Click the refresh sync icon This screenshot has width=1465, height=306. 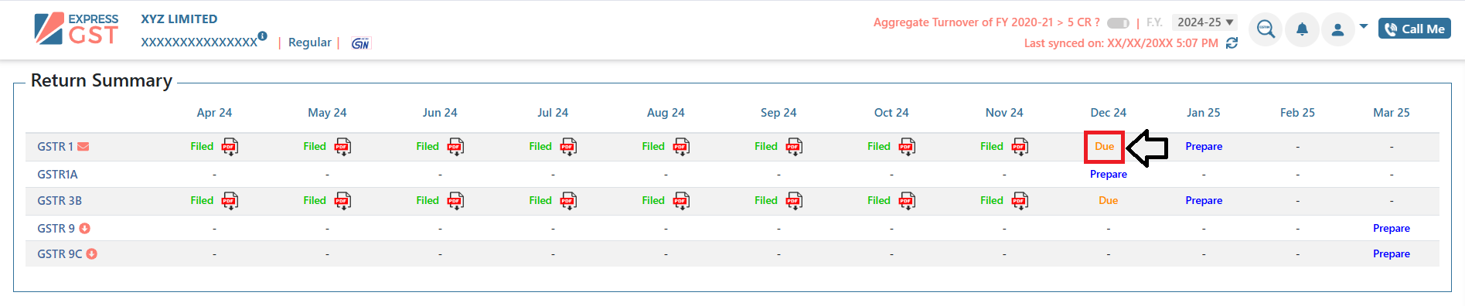pos(1232,43)
